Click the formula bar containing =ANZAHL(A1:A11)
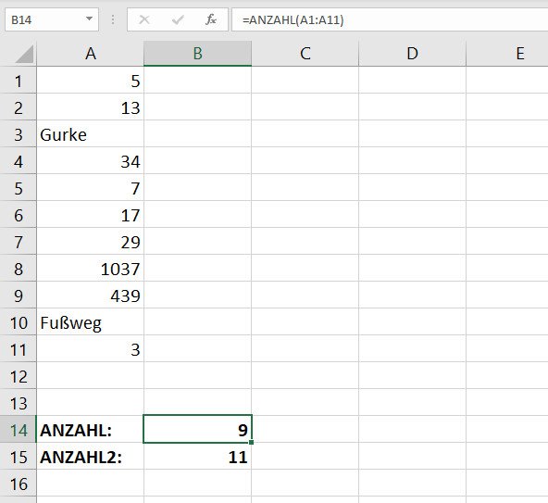 coord(390,19)
